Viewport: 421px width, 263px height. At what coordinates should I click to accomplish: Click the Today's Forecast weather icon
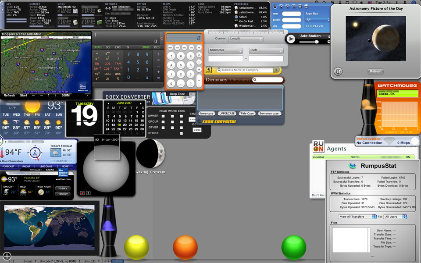(56, 153)
